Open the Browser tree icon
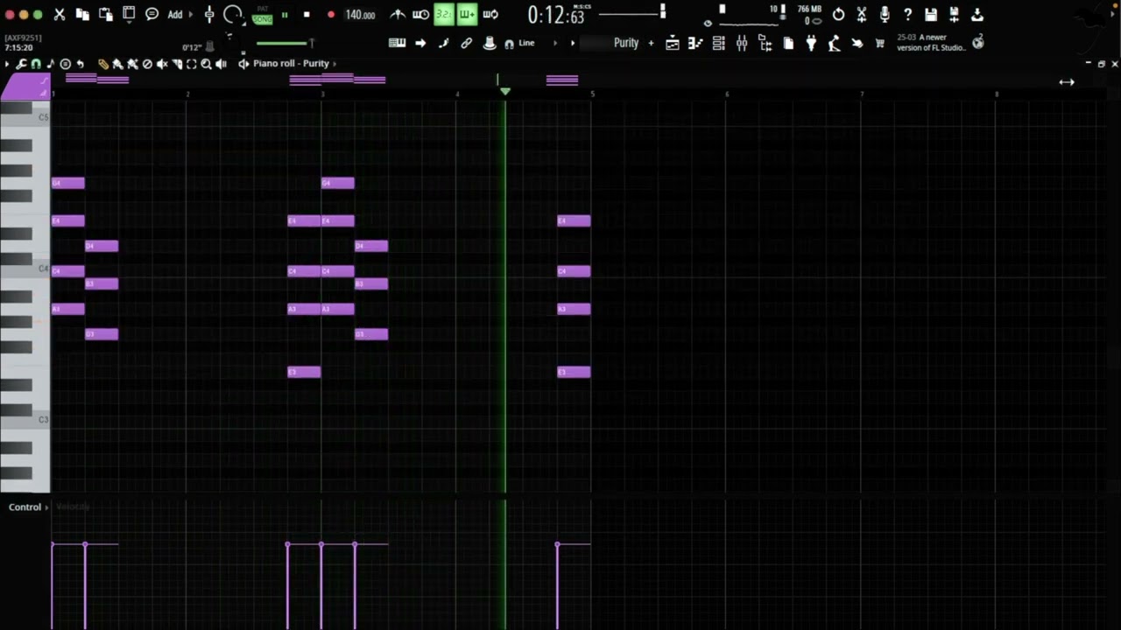 click(765, 43)
